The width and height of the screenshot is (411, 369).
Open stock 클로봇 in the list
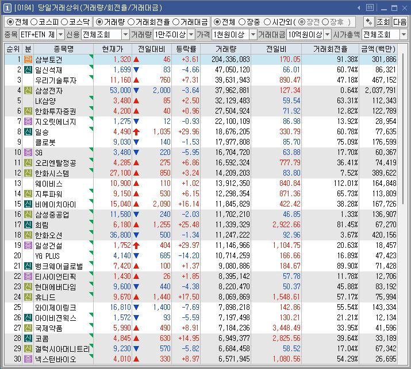pos(45,142)
